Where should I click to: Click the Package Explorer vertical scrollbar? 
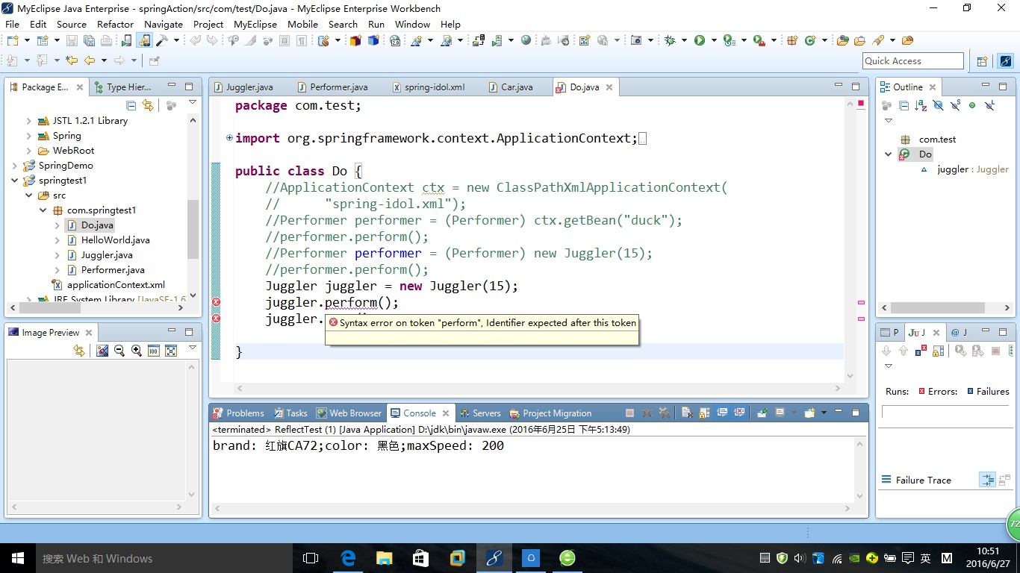click(x=193, y=228)
